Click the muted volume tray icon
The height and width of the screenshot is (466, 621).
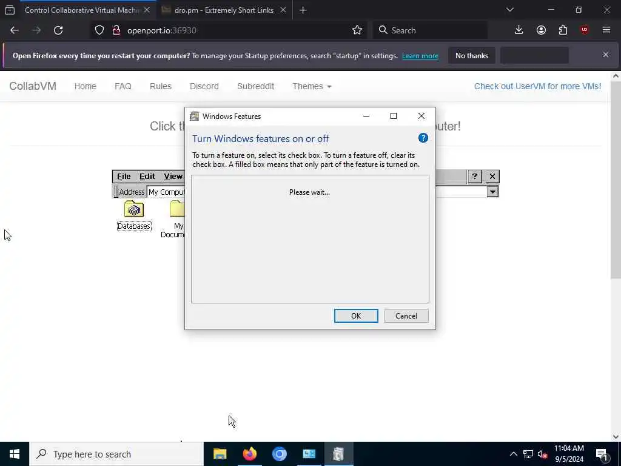tap(543, 454)
